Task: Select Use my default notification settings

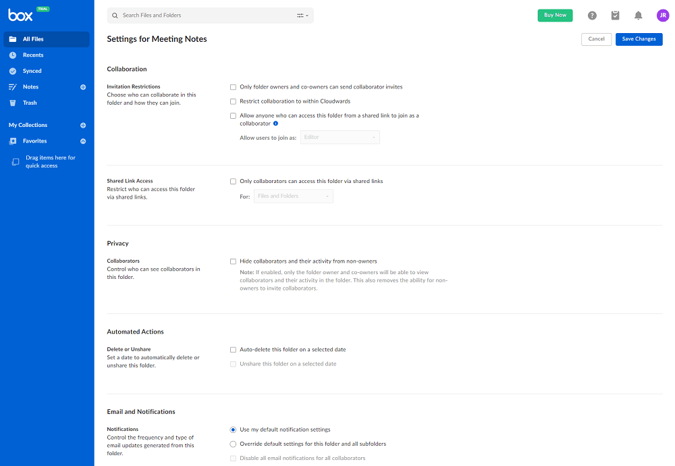Action: pyautogui.click(x=234, y=430)
